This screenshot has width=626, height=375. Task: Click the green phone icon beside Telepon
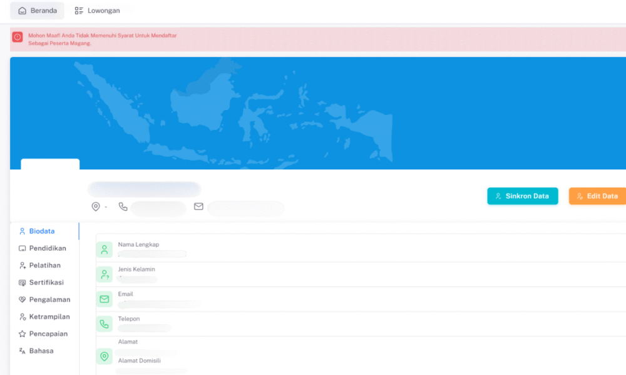pyautogui.click(x=104, y=324)
